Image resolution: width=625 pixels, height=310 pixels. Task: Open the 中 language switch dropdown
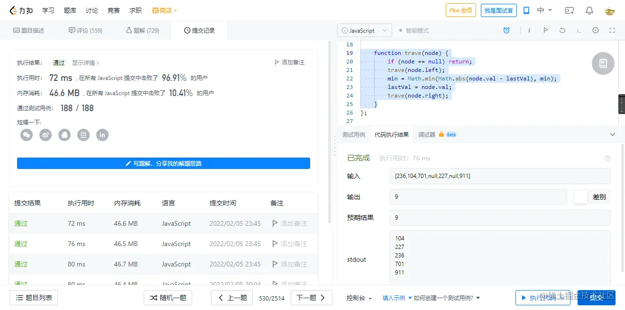point(544,10)
